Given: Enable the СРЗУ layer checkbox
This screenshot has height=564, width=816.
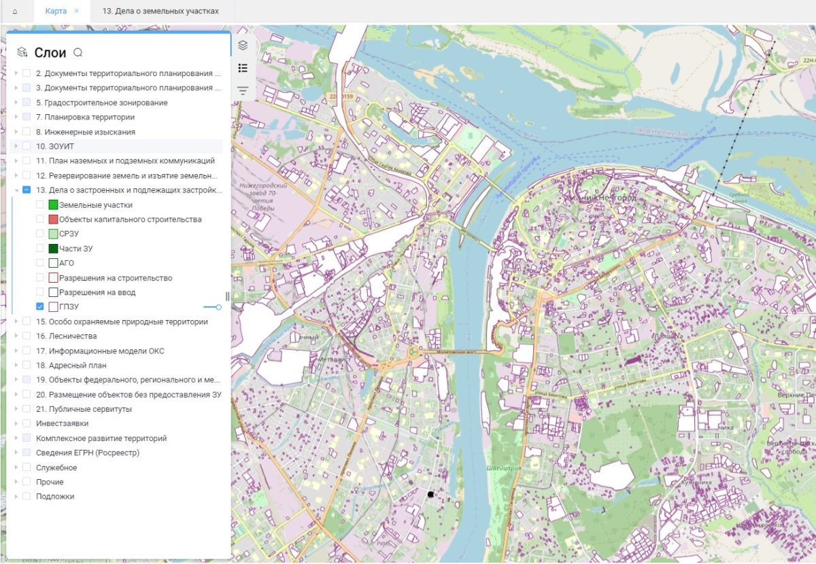Looking at the screenshot, I should [39, 233].
